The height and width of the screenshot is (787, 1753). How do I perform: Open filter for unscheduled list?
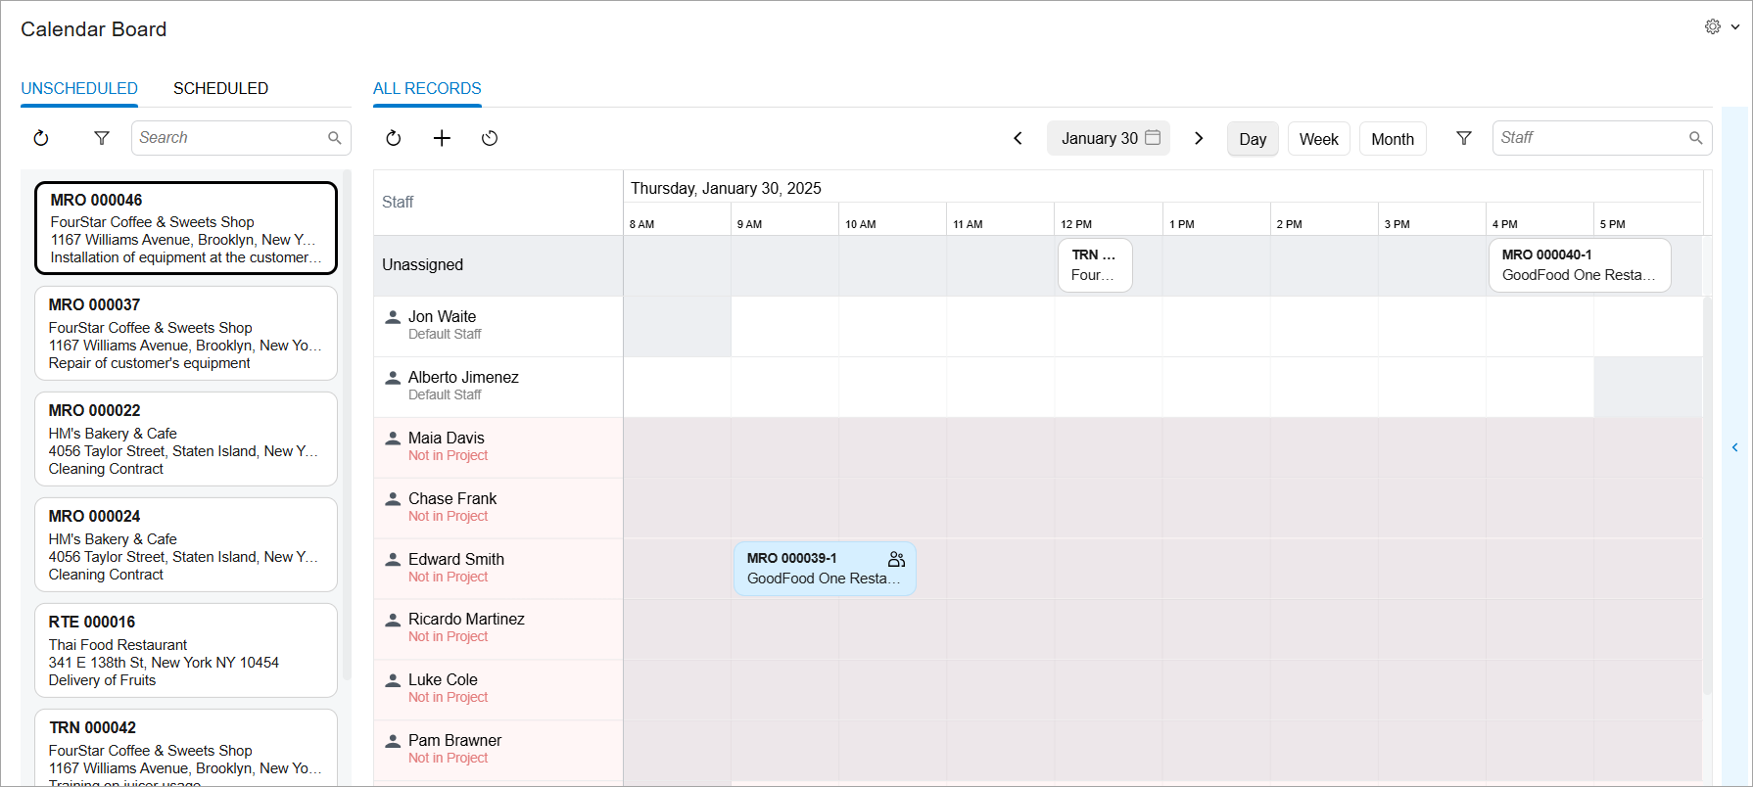click(101, 138)
